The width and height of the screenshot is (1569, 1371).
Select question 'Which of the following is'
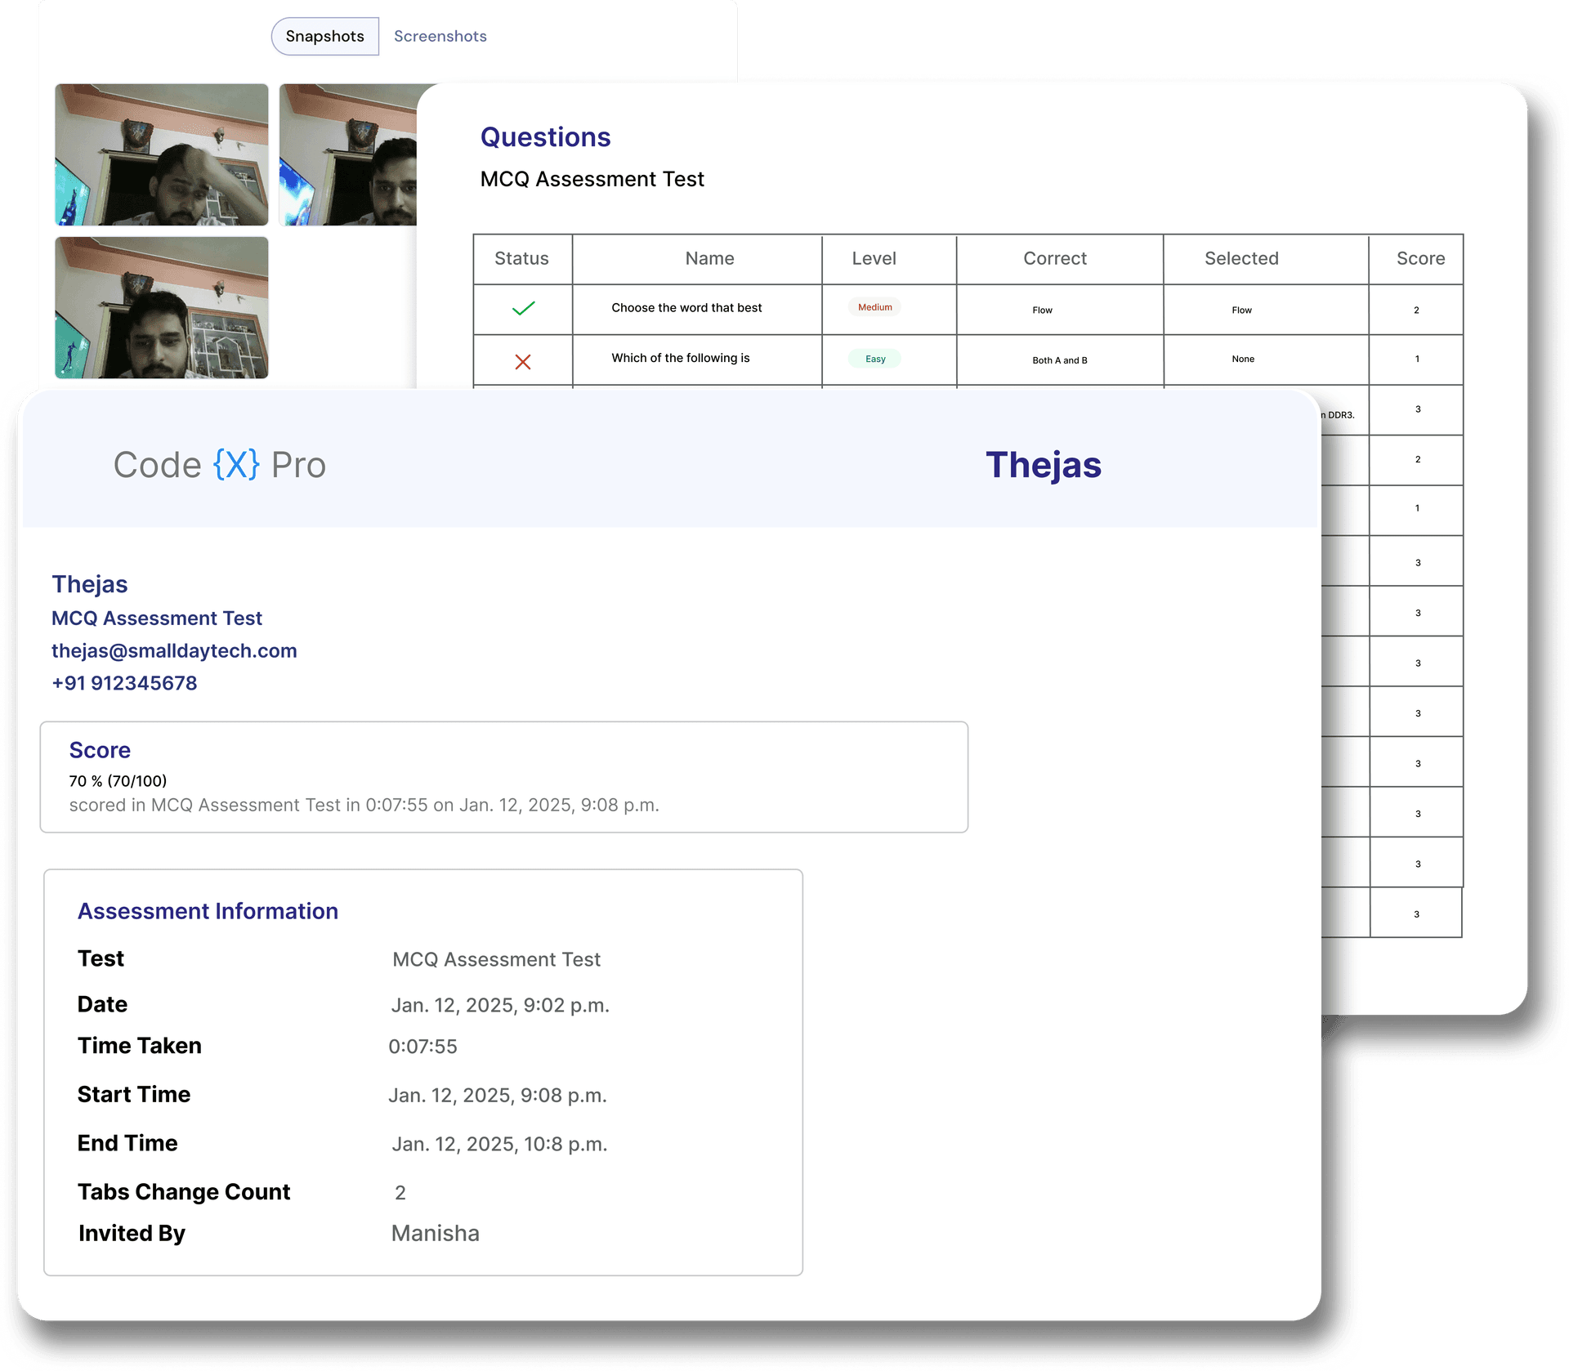pos(680,358)
